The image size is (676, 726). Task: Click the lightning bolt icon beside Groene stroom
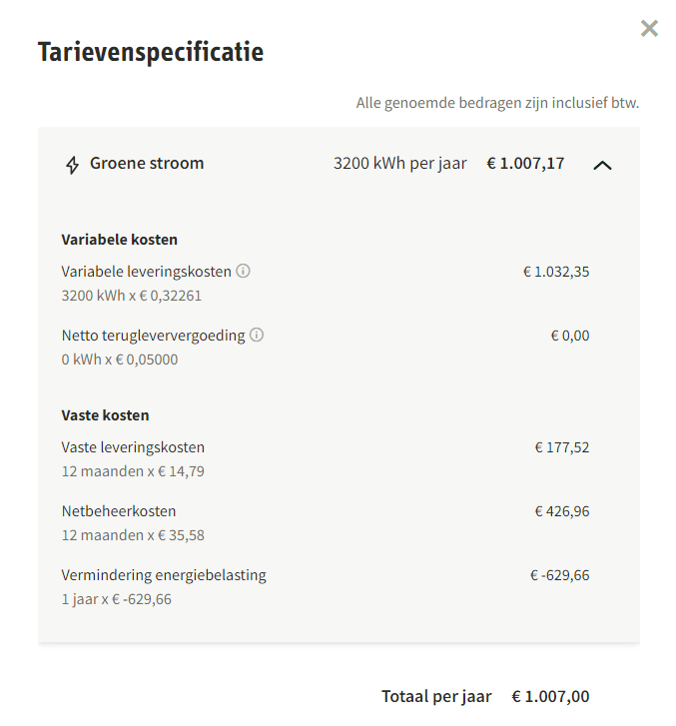(72, 165)
